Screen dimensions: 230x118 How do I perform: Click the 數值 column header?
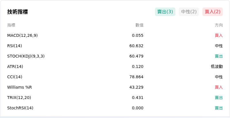(139, 25)
